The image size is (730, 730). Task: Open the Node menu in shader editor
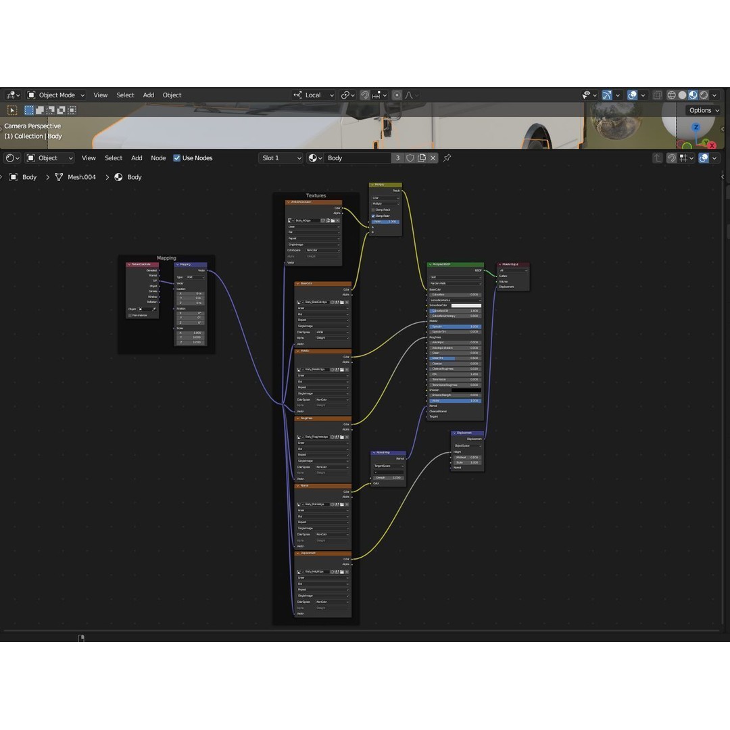click(x=158, y=157)
